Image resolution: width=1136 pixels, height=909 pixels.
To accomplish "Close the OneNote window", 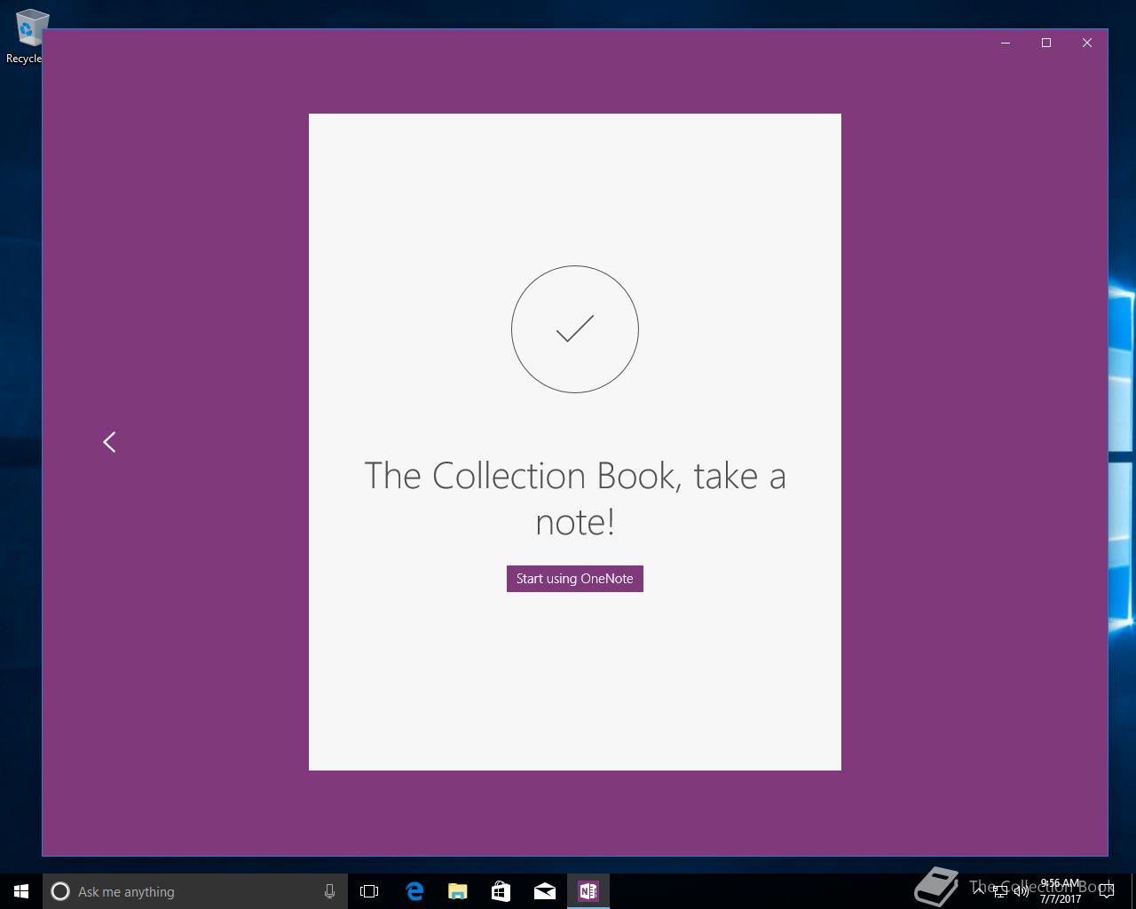I will (1087, 43).
